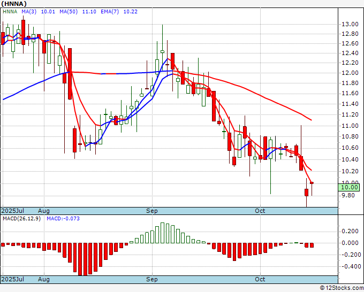The height and width of the screenshot is (292, 364).
Task: Click 2025Jul on the price chart axis
Action: click(x=13, y=211)
